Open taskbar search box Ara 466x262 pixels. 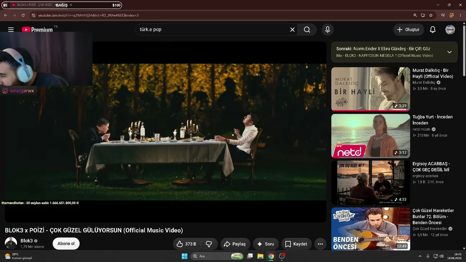[x=217, y=256]
